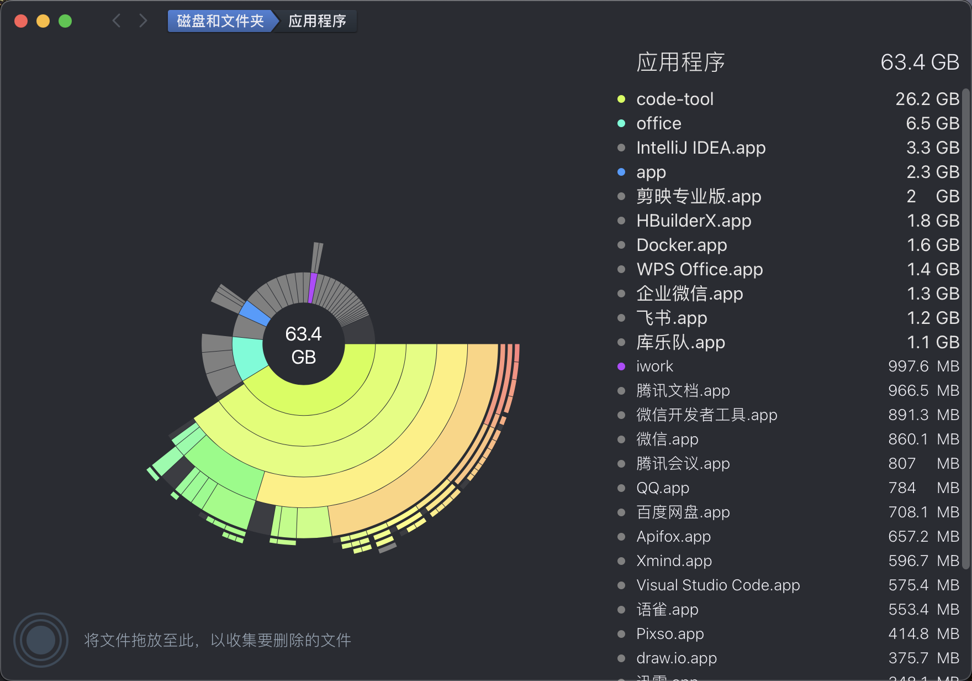This screenshot has width=972, height=681.
Task: Select 飞书.app in the list
Action: pos(671,318)
